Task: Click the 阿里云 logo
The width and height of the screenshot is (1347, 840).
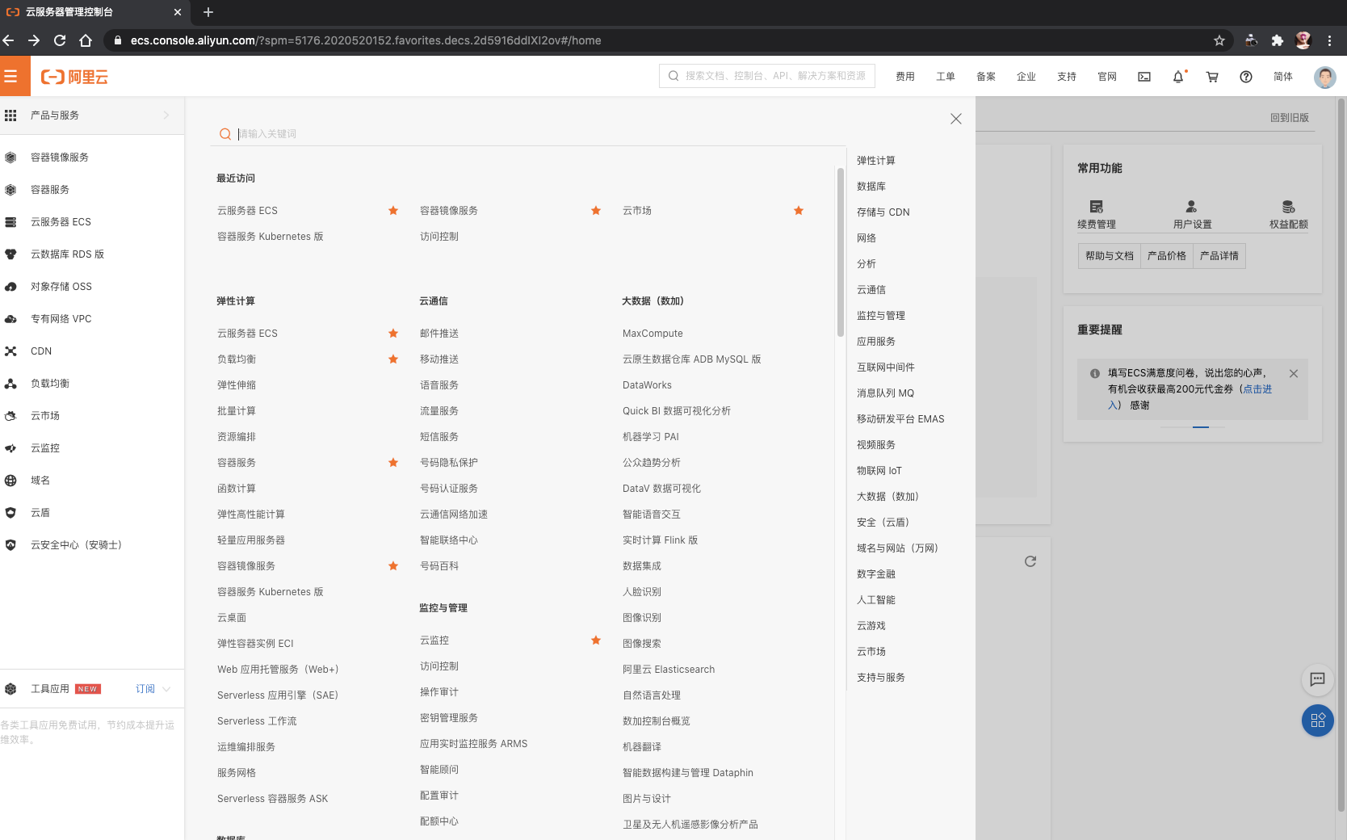Action: (74, 77)
